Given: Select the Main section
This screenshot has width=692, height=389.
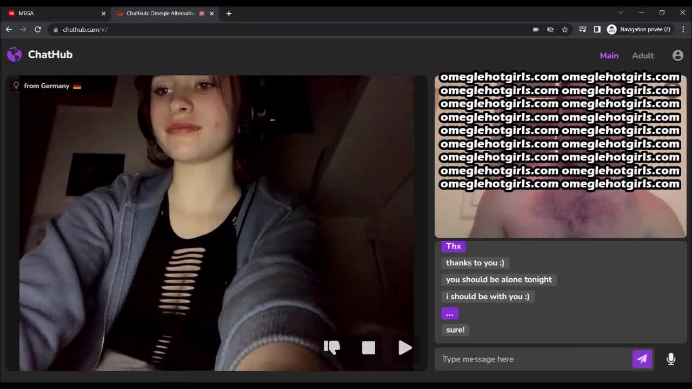Looking at the screenshot, I should pos(609,55).
